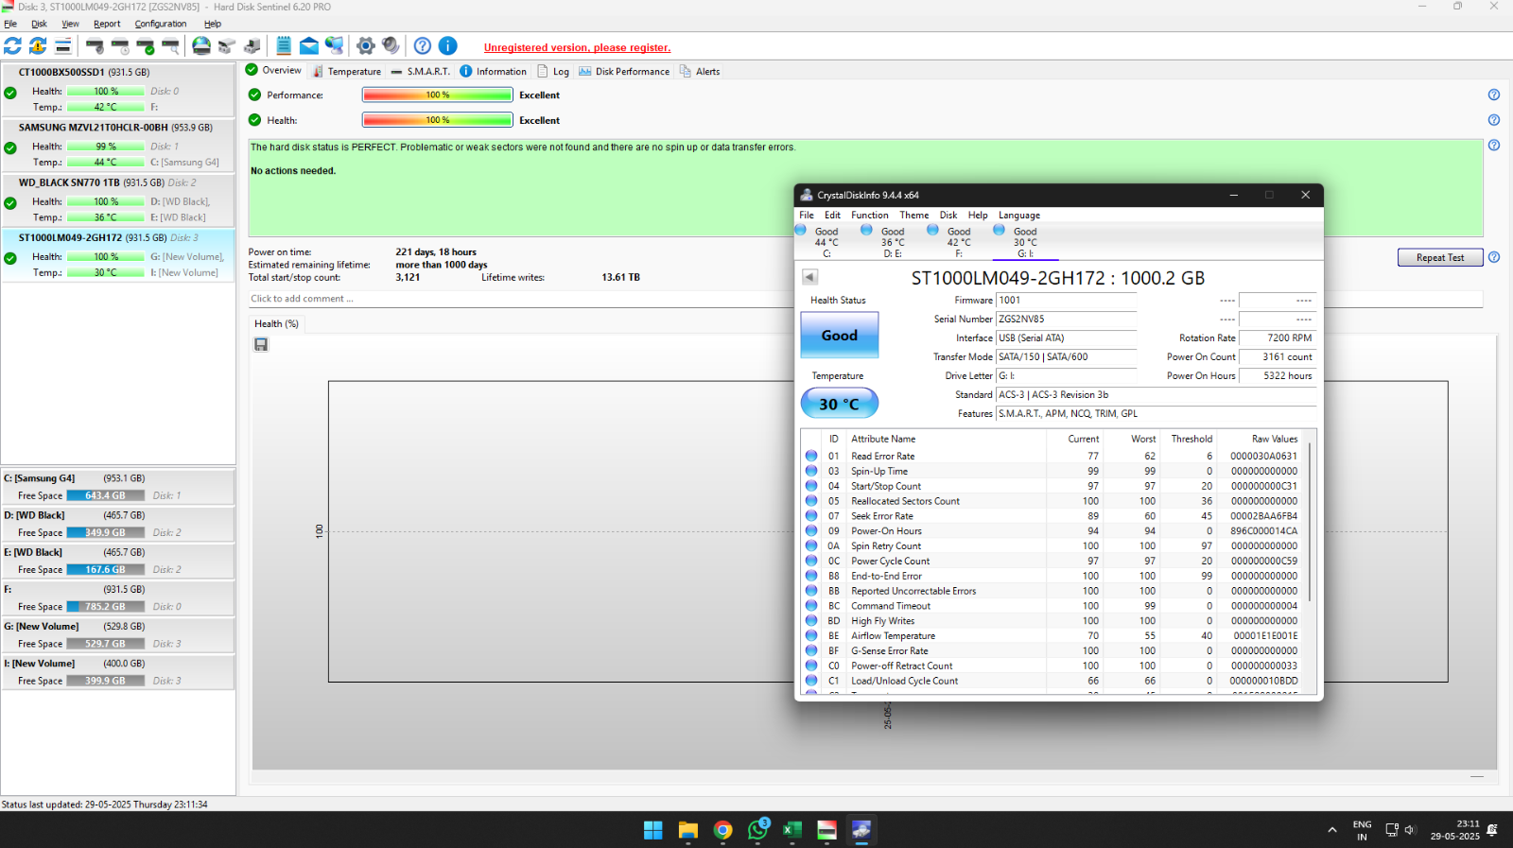Click the Good health status button in CrystalDiskInfo
Viewport: 1513px width, 848px height.
point(840,336)
